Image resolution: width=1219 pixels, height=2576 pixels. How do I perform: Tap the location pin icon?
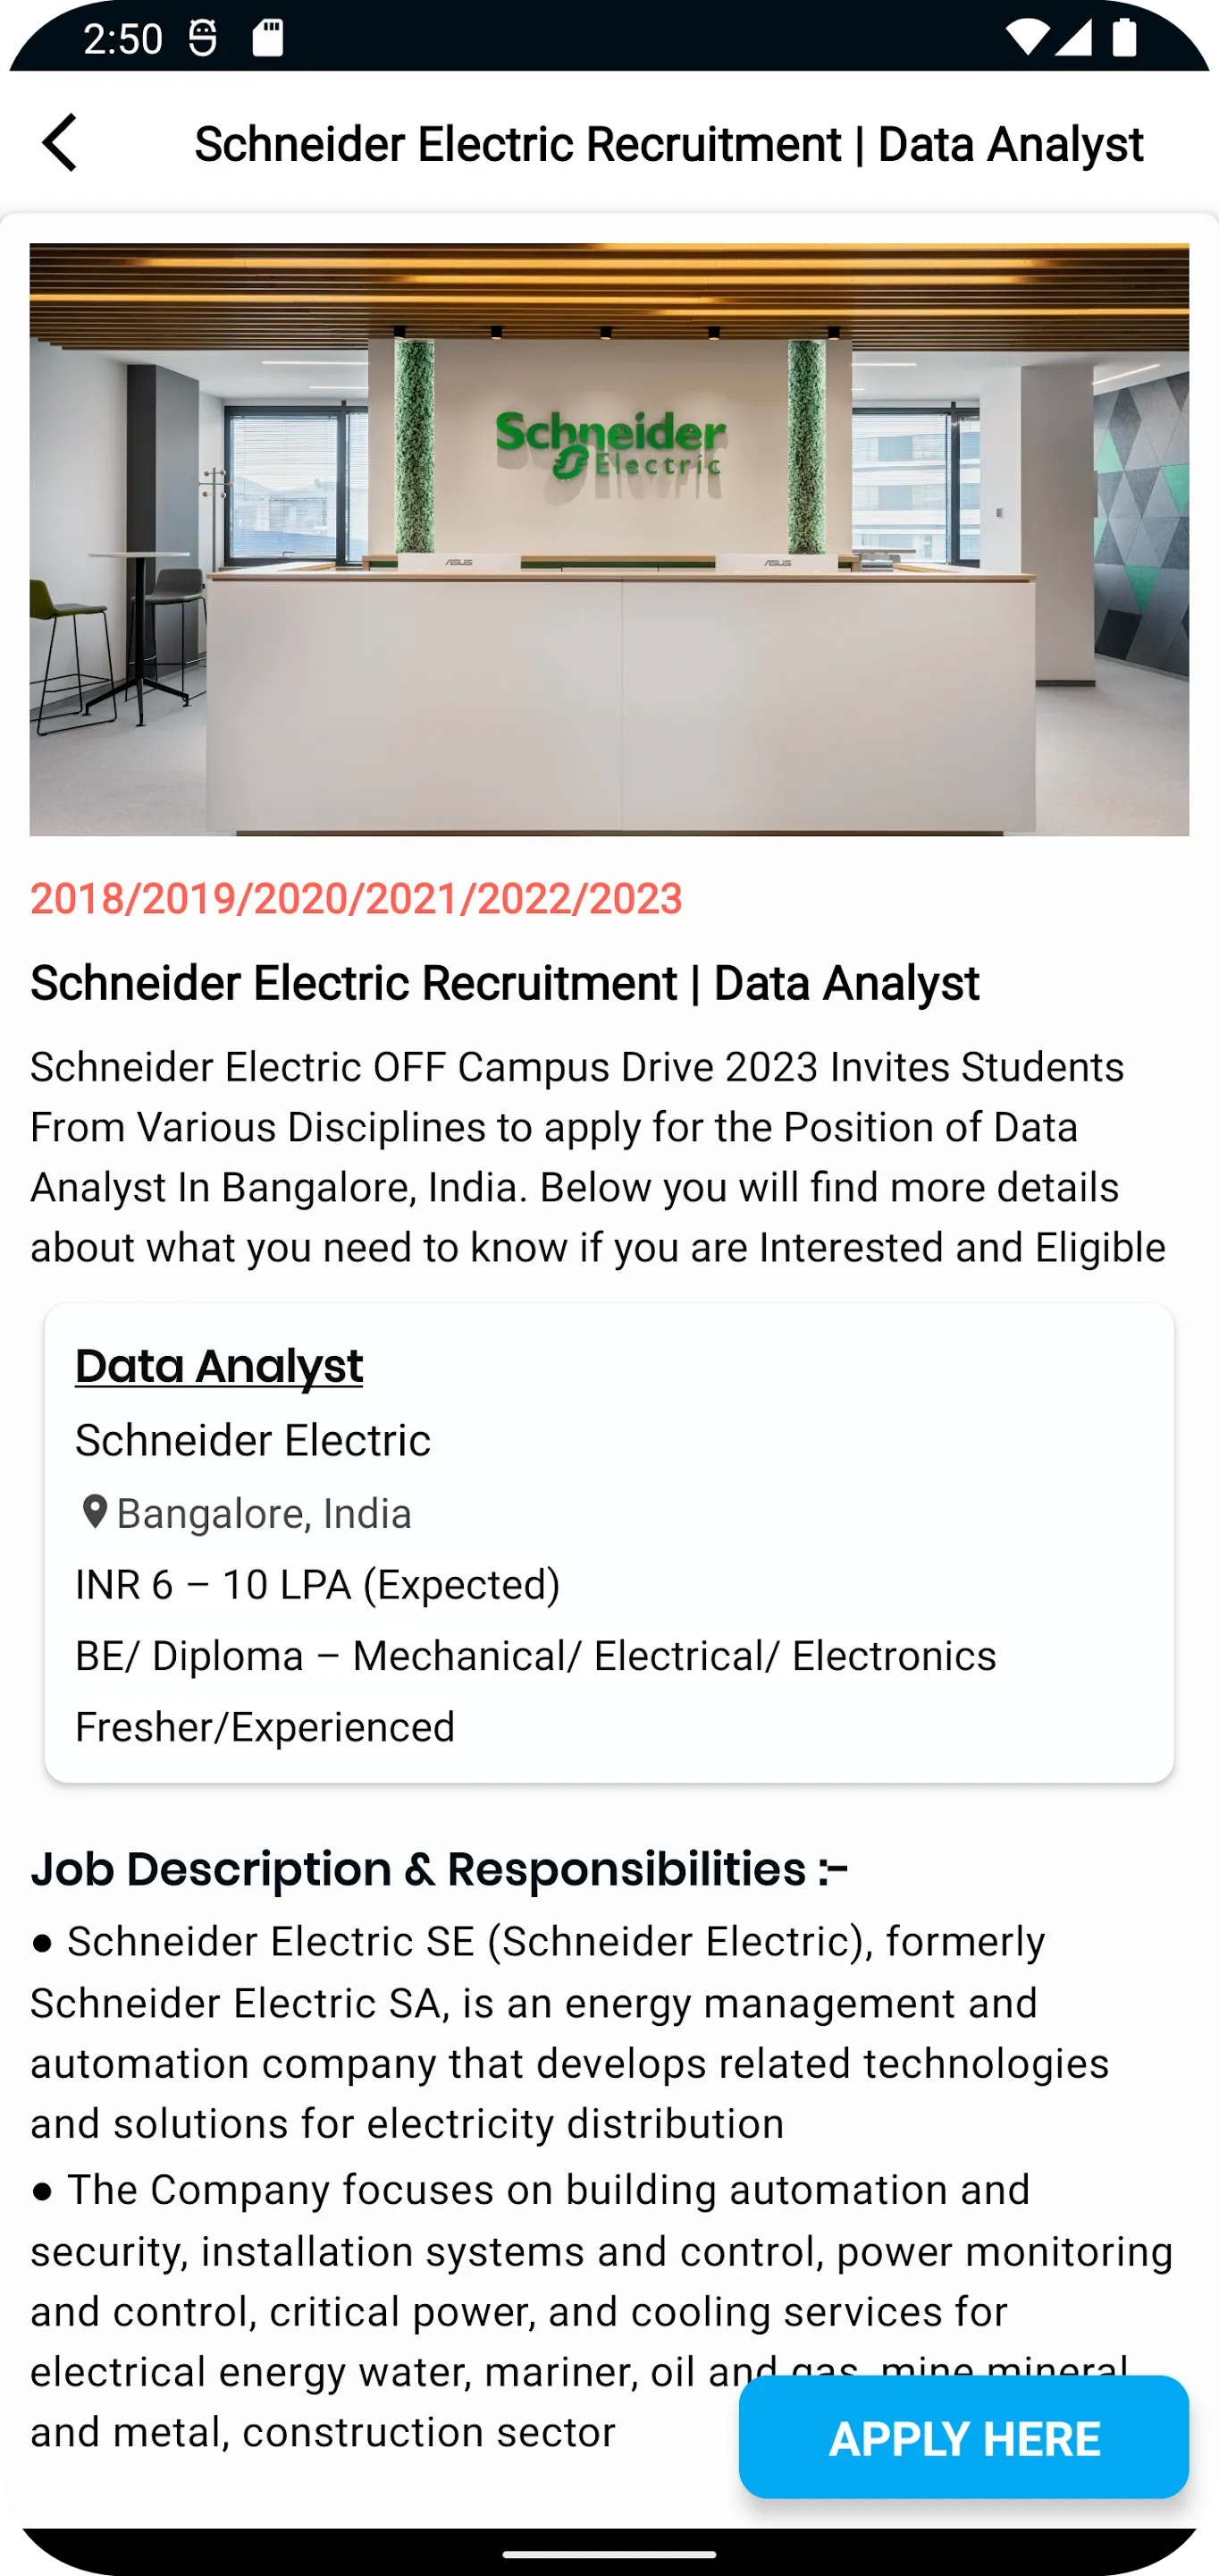(94, 1512)
